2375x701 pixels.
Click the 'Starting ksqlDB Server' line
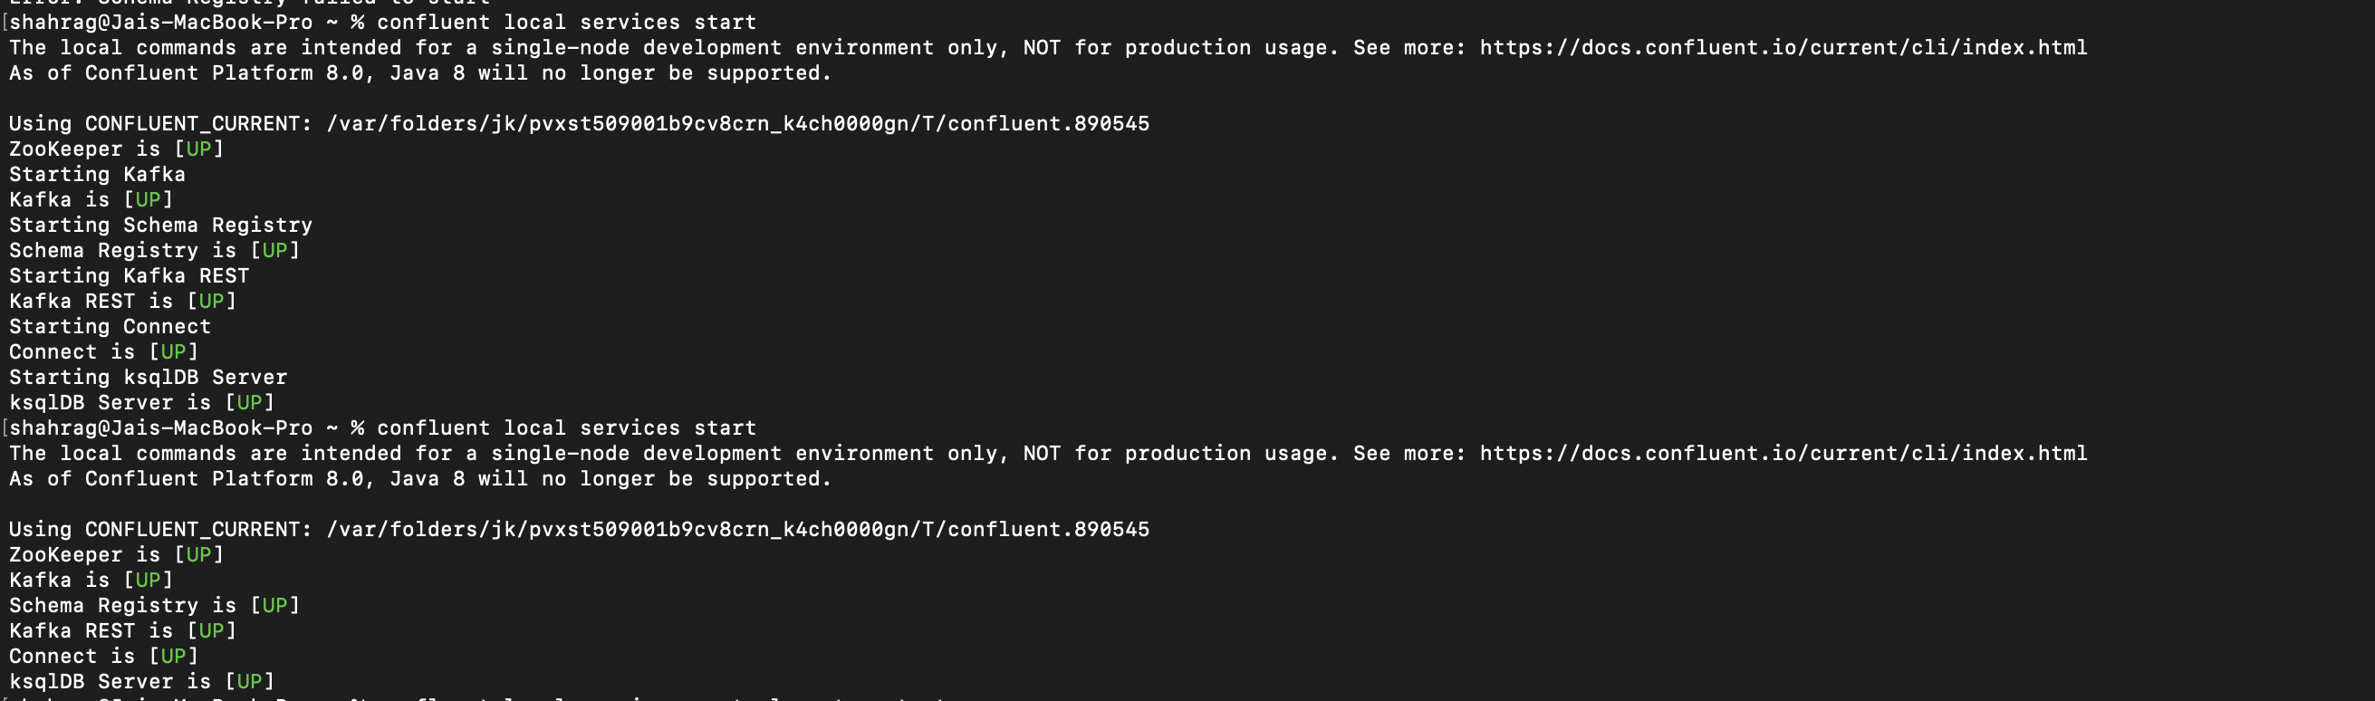pyautogui.click(x=148, y=378)
